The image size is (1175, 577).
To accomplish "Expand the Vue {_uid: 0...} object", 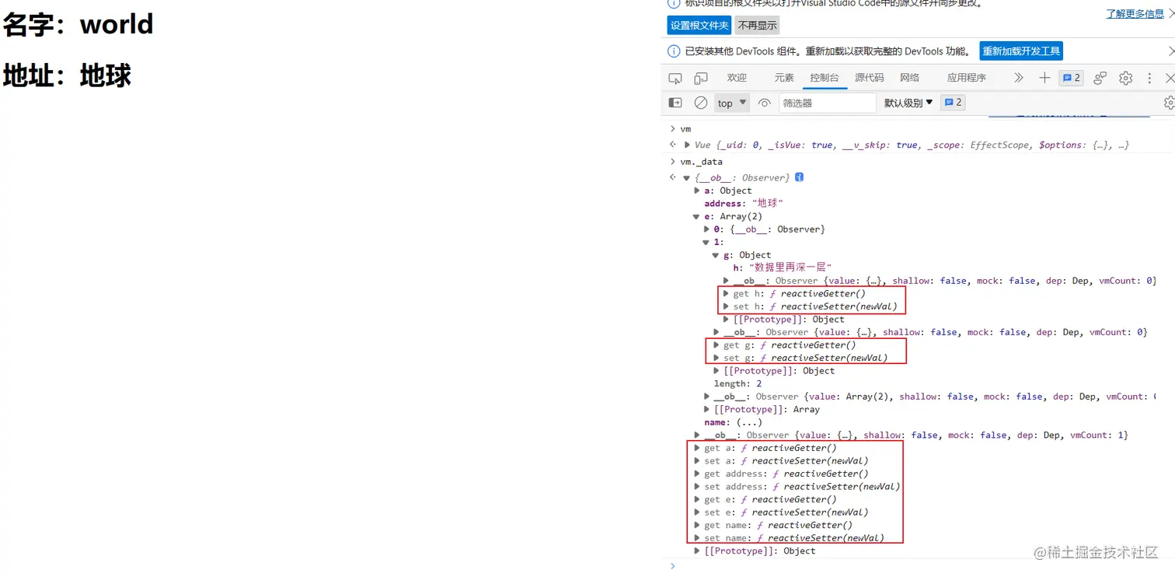I will 687,145.
